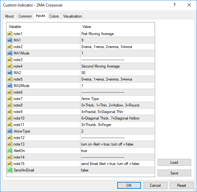Click the string icon beside note3
Viewport: 197px width, 192px height.
[10, 60]
